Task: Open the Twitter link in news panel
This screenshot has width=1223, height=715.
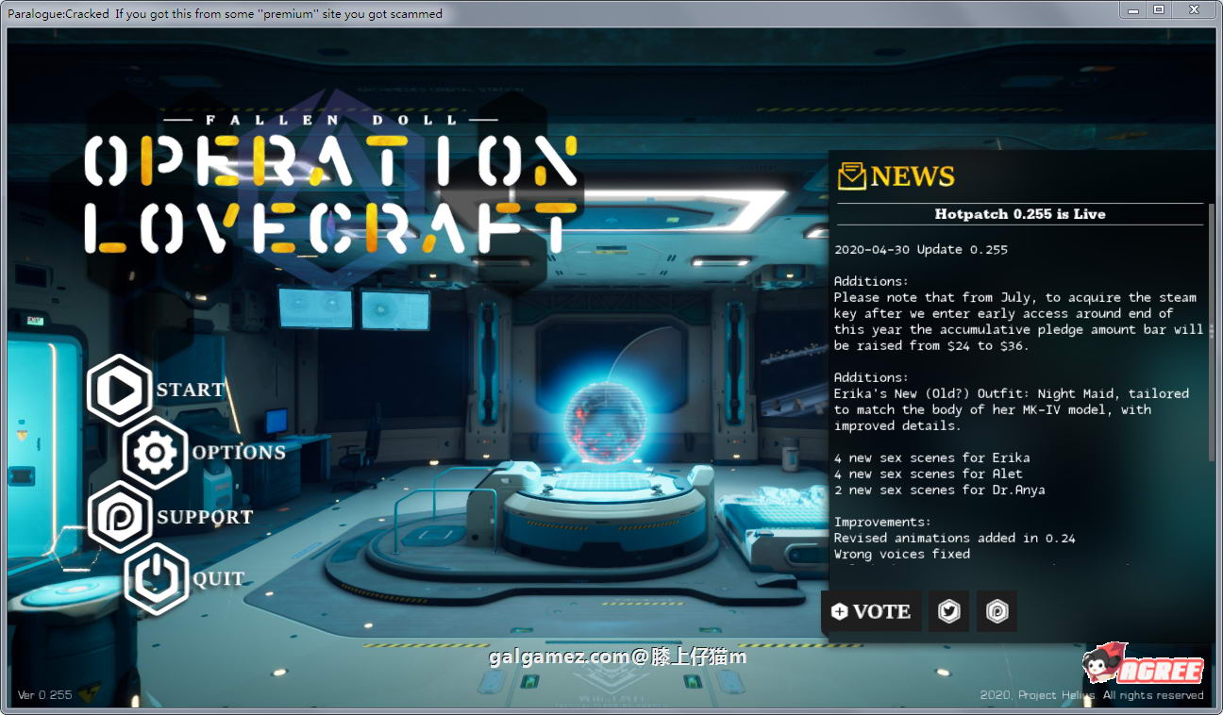Action: [x=948, y=611]
